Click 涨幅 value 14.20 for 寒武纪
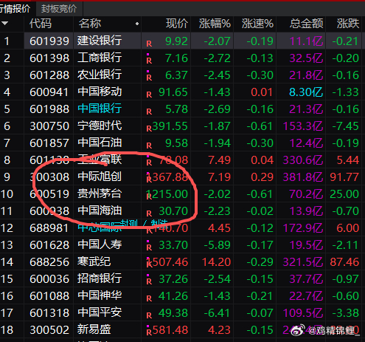This screenshot has width=365, height=342. (x=216, y=262)
